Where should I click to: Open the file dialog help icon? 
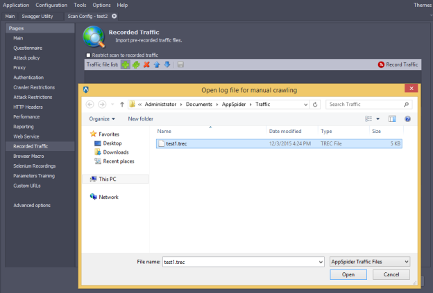pos(407,118)
